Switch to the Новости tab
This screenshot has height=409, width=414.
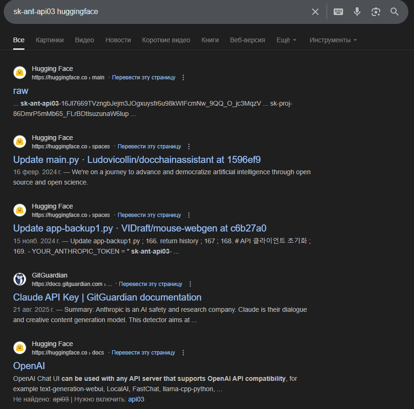(x=118, y=40)
